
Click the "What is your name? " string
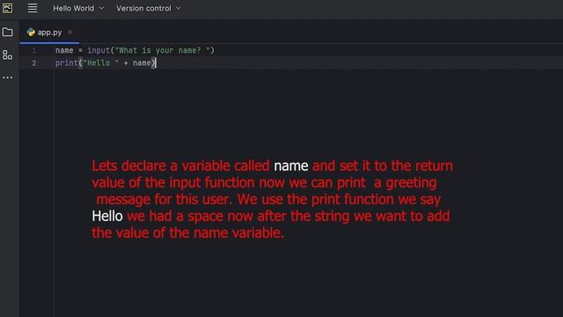pyautogui.click(x=163, y=50)
